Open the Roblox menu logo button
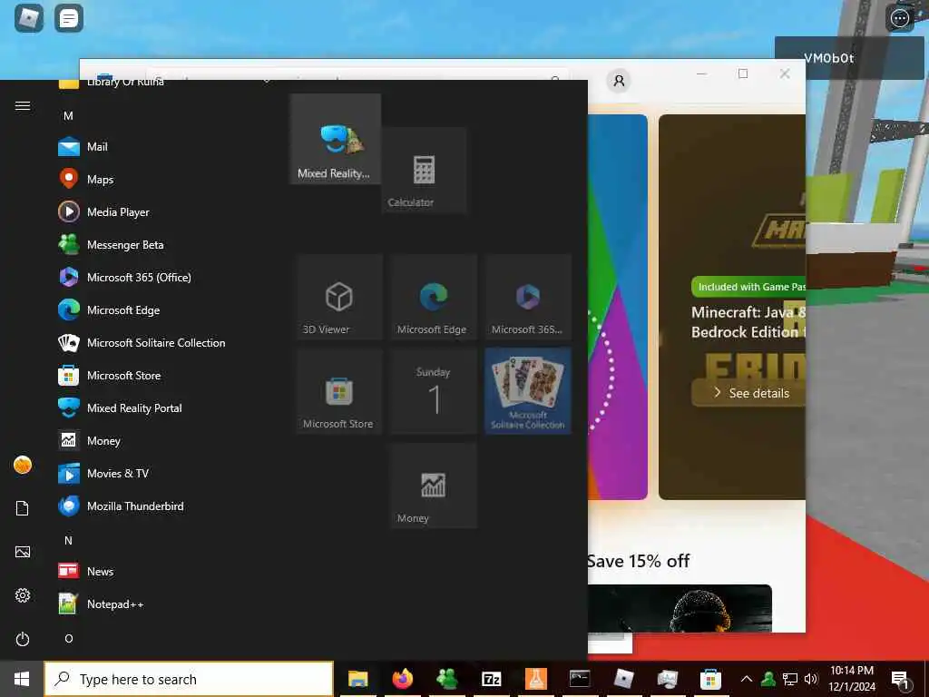This screenshot has height=697, width=929. click(x=28, y=18)
